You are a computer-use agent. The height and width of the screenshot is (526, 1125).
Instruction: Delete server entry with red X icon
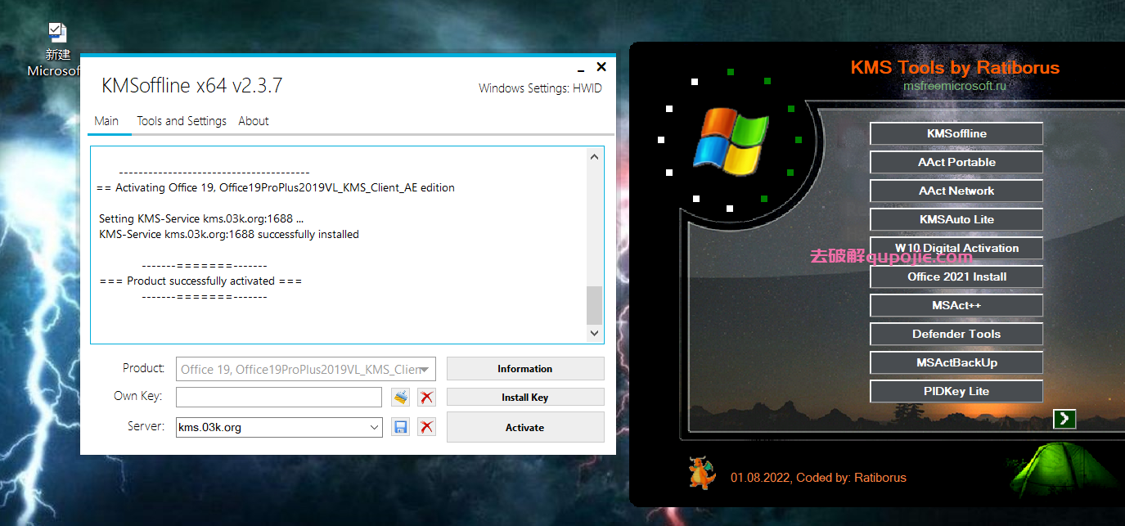426,427
